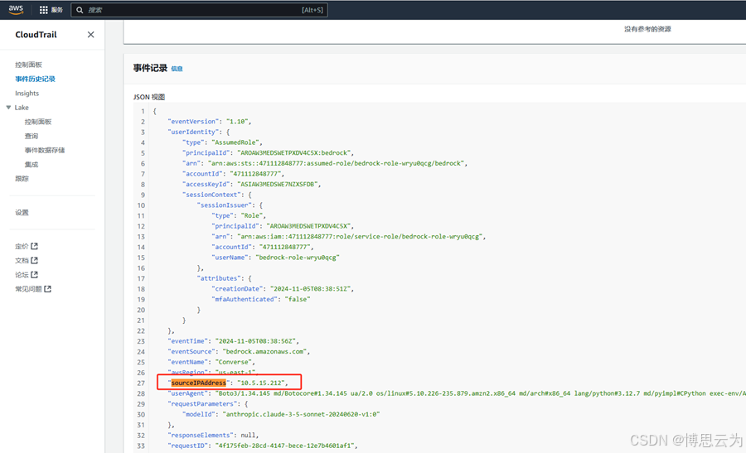Click external link icon beside 文档
The height and width of the screenshot is (453, 746).
34,261
